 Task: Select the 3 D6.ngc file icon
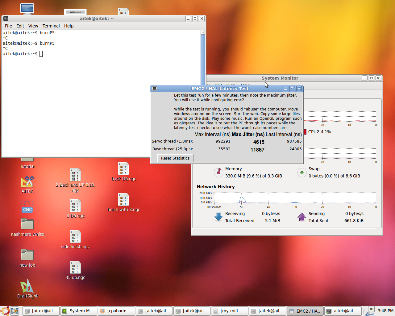[x=75, y=206]
